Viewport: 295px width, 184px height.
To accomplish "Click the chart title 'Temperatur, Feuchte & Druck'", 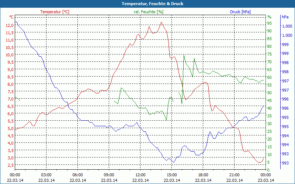I will [x=152, y=4].
